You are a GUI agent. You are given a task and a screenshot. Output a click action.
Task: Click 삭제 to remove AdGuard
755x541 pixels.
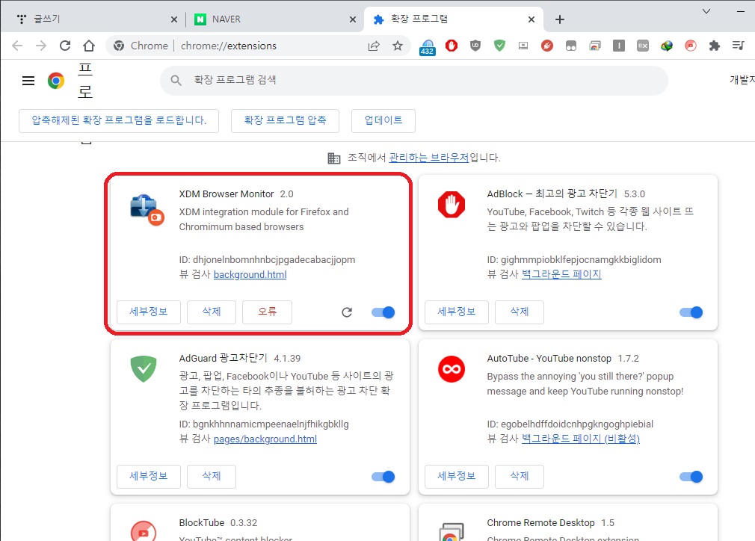212,477
